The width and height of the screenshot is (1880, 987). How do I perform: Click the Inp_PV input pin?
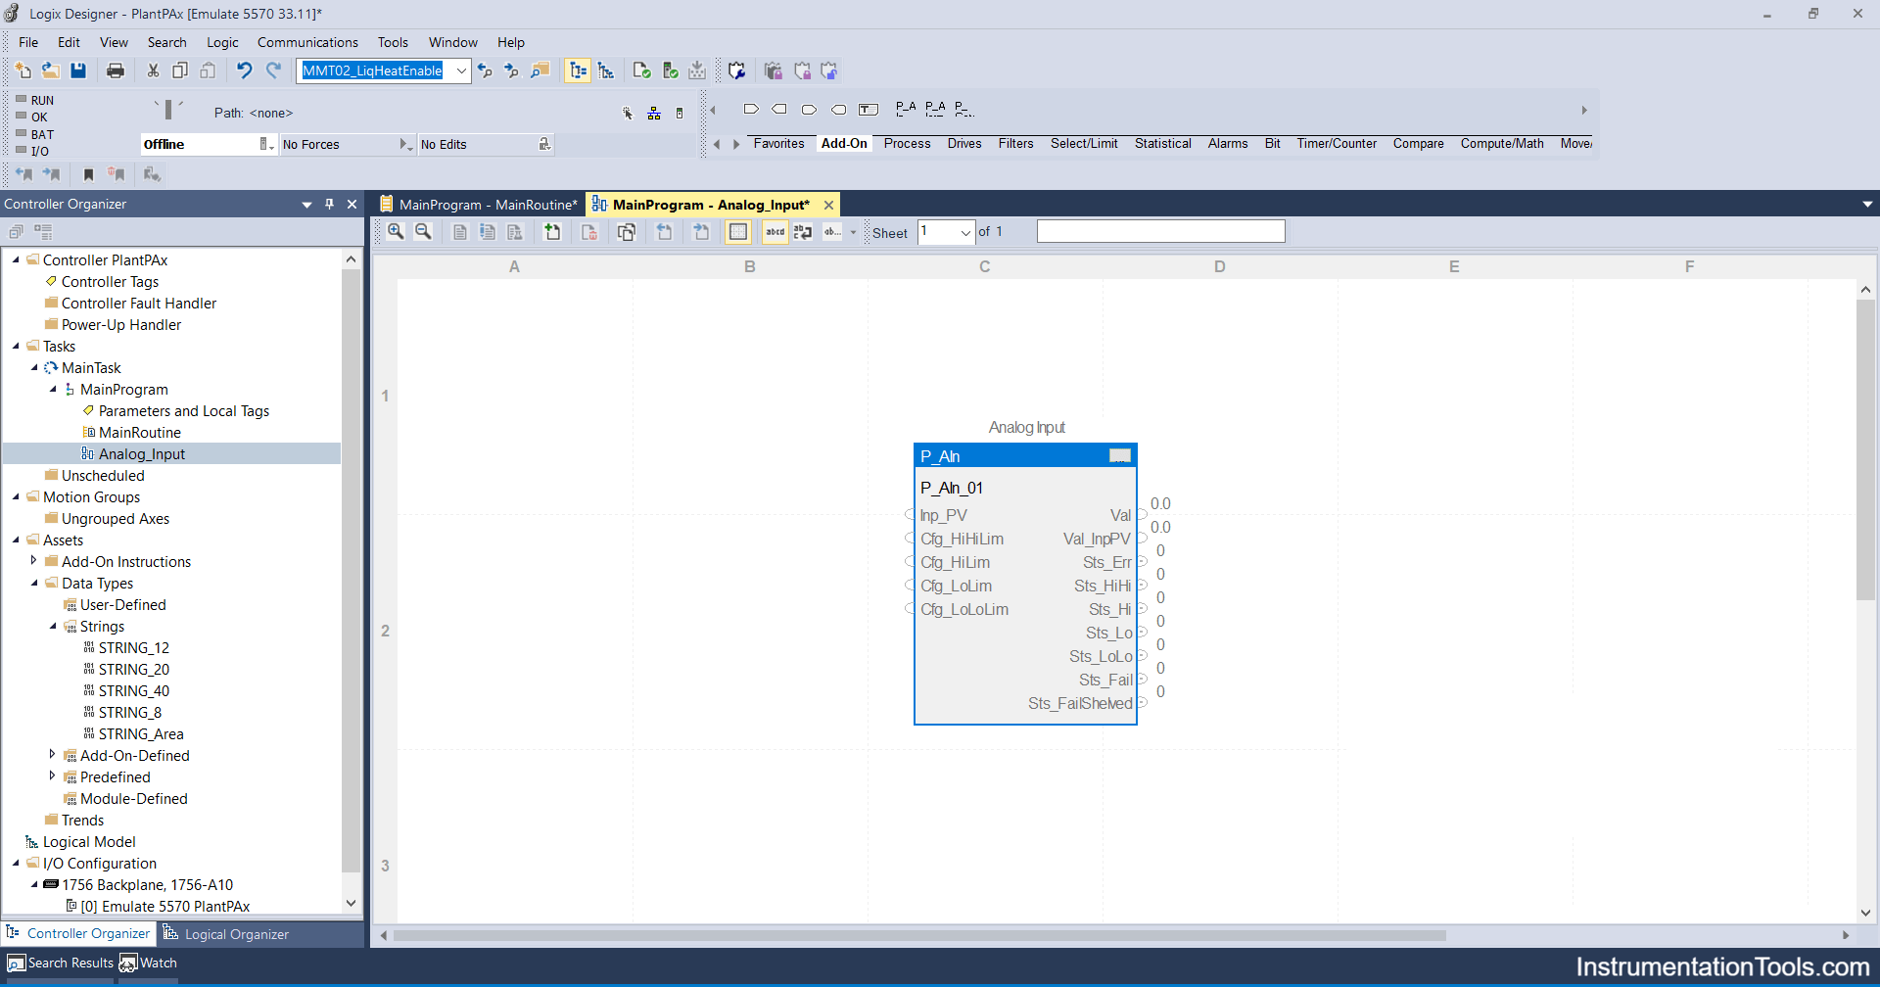point(911,515)
